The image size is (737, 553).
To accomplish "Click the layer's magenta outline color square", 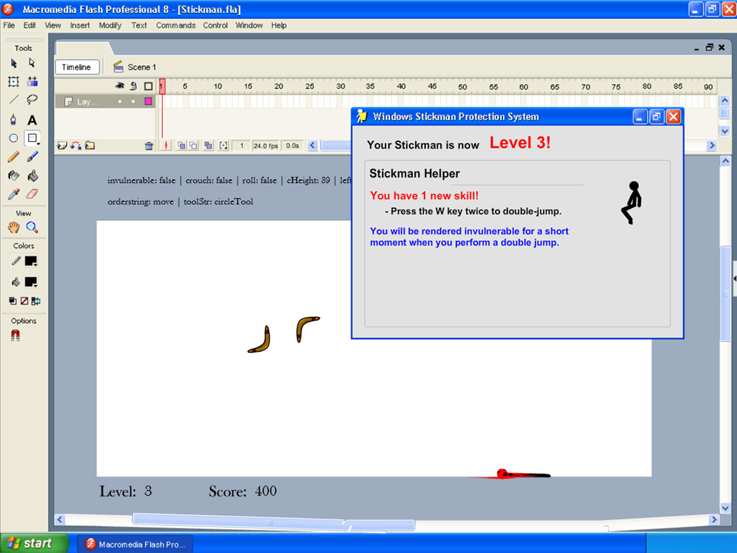I will (148, 101).
